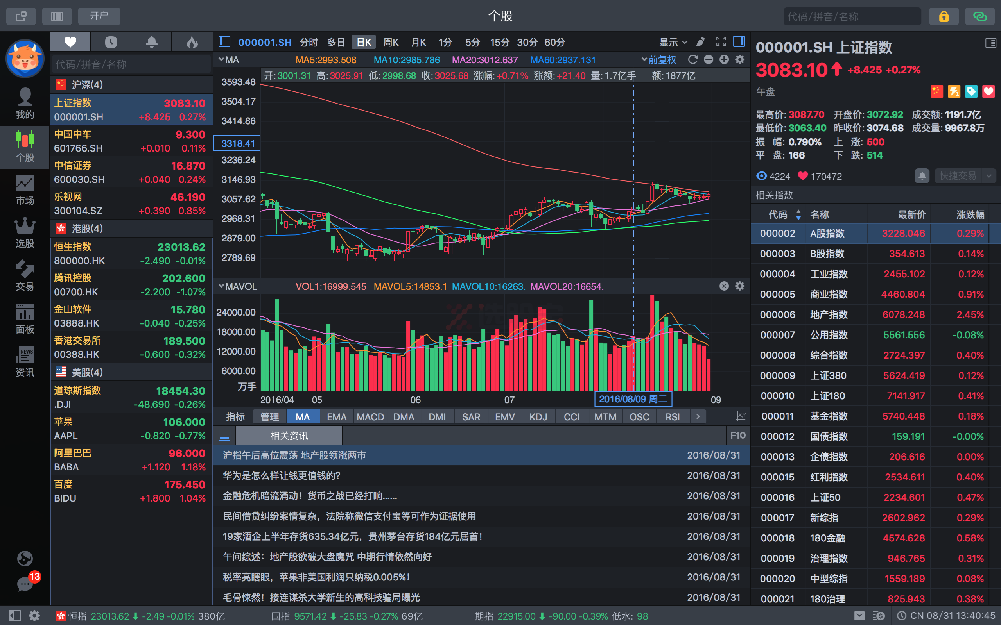Toggle the bottom-left sidebar panel icon
The width and height of the screenshot is (1001, 625).
pyautogui.click(x=14, y=616)
